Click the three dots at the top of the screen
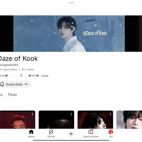This screenshot has height=142, width=142. click(x=71, y=3)
